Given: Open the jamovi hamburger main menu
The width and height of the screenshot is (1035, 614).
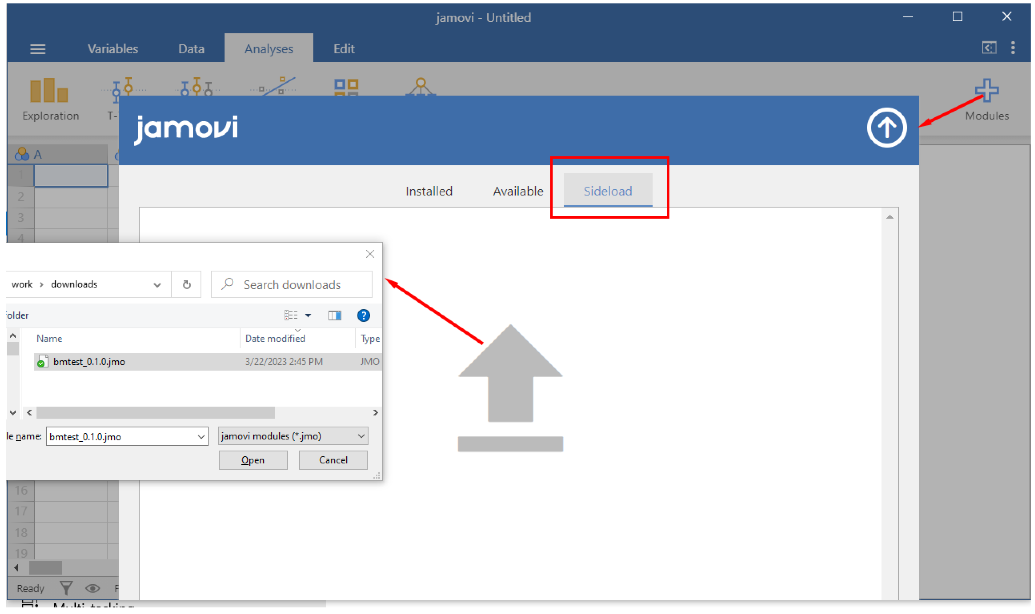Looking at the screenshot, I should 38,49.
